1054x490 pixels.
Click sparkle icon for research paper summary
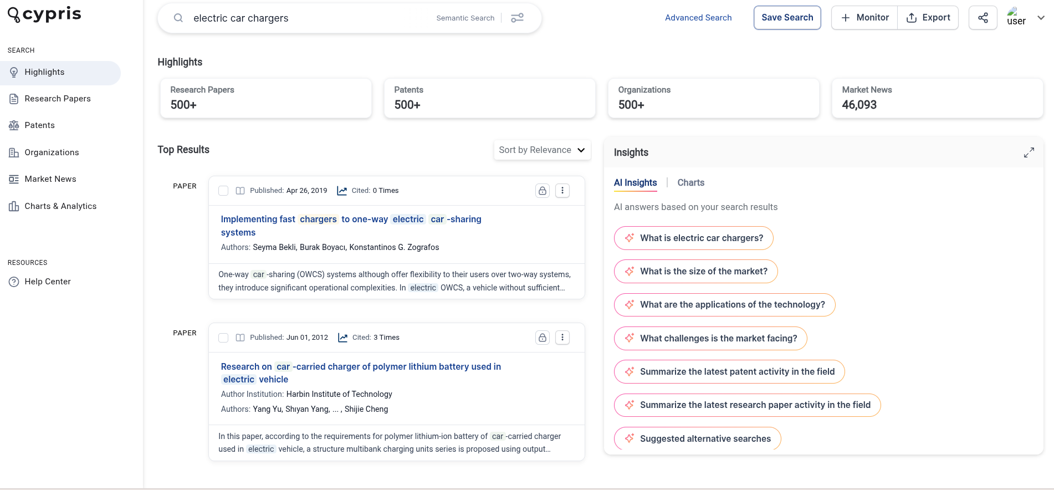pos(630,405)
